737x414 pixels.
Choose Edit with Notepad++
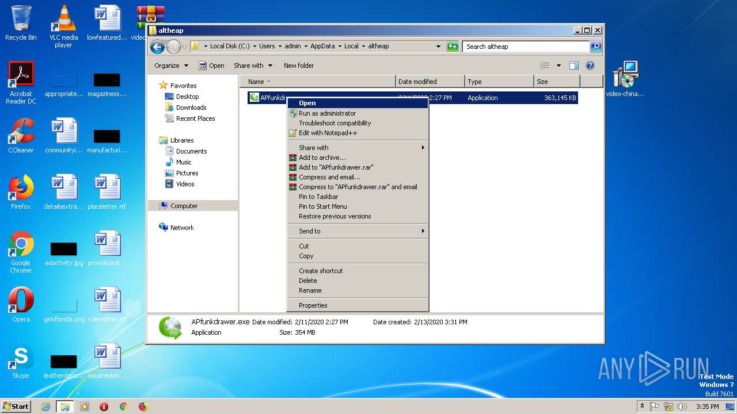358,133
